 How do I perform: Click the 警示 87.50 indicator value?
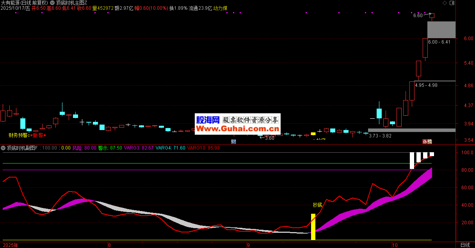tap(109, 148)
